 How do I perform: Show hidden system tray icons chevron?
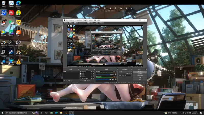click(x=181, y=113)
